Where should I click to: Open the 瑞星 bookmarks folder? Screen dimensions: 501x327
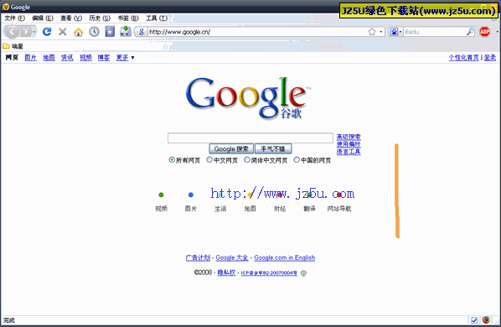pos(13,46)
